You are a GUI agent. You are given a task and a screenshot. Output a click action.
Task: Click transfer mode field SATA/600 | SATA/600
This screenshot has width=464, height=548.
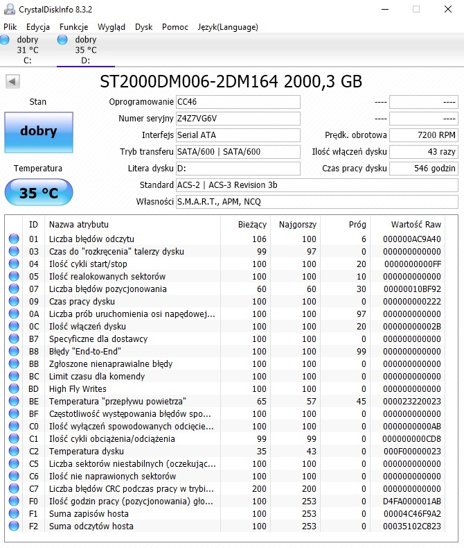point(238,152)
